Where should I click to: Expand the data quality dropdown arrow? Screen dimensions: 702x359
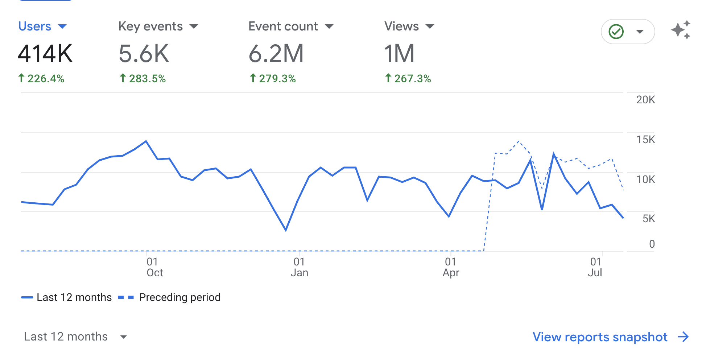[640, 32]
